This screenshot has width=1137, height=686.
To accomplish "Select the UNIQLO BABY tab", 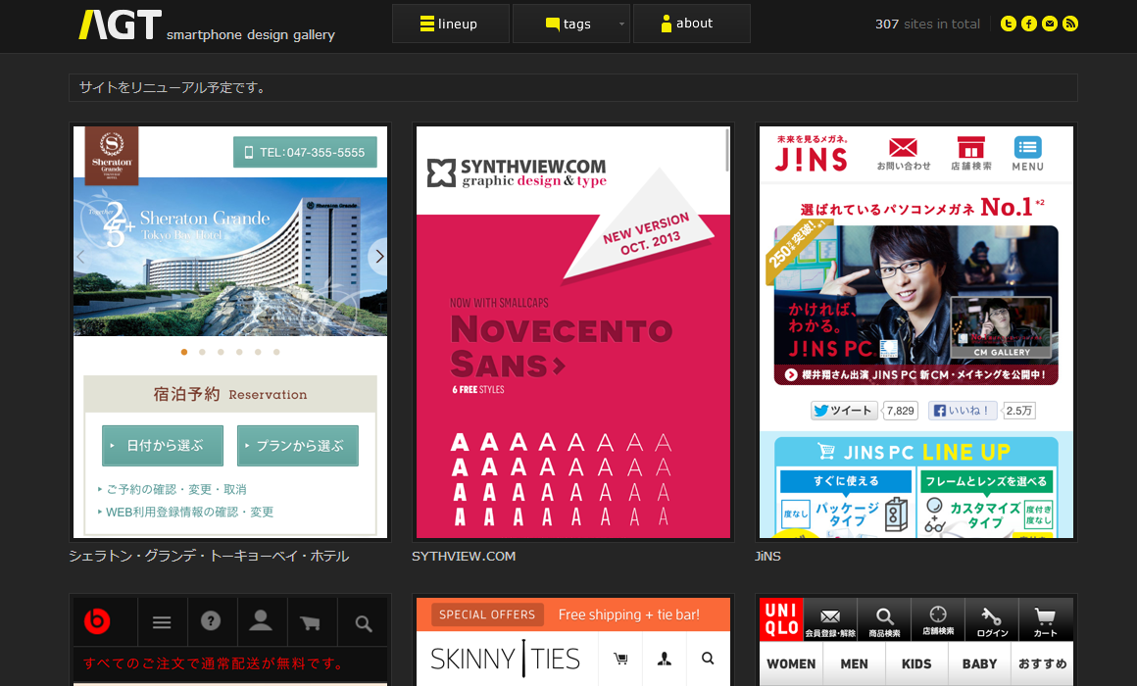I will [979, 663].
